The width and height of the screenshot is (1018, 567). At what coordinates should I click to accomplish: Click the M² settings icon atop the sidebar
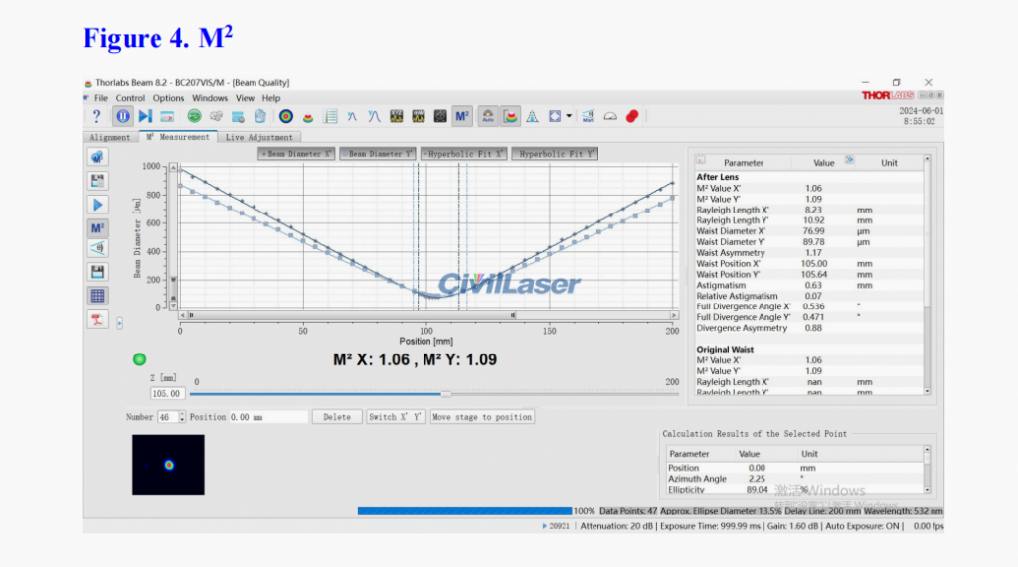click(x=97, y=157)
